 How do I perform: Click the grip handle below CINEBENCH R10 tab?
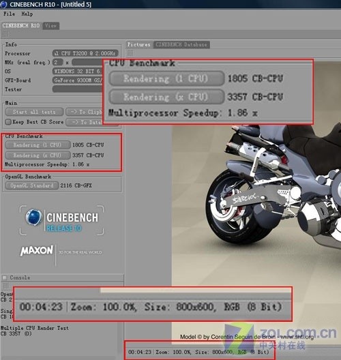pos(5,35)
